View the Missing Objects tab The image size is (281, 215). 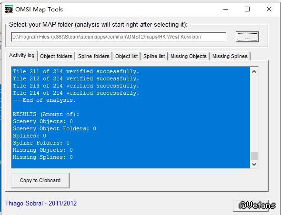[x=189, y=56]
